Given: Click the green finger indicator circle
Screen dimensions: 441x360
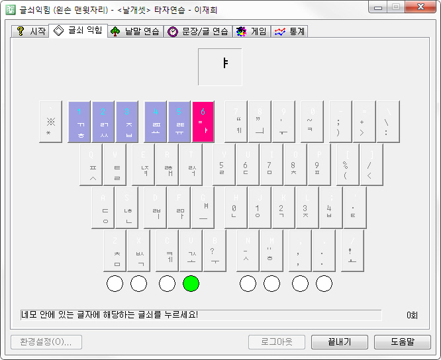Looking at the screenshot, I should 191,284.
